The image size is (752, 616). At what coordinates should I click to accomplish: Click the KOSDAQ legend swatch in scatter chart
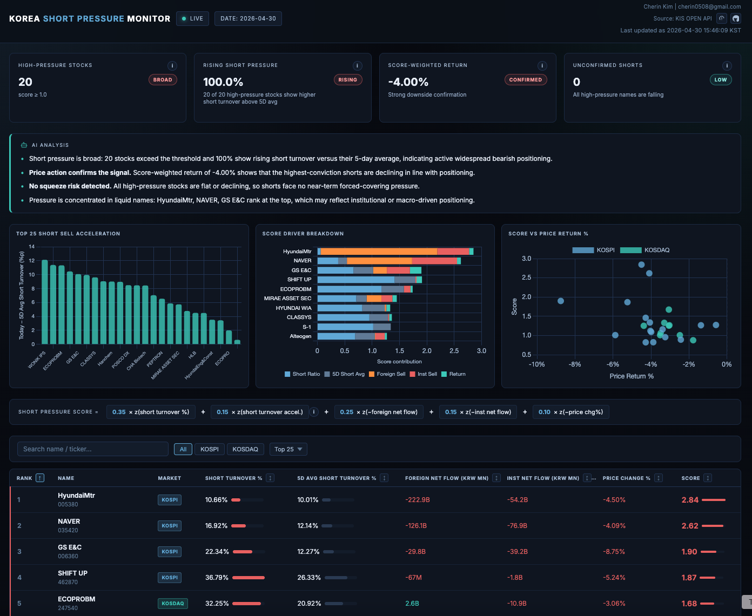tap(630, 250)
